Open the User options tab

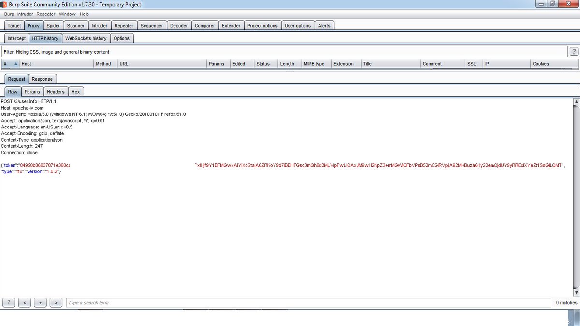click(298, 26)
